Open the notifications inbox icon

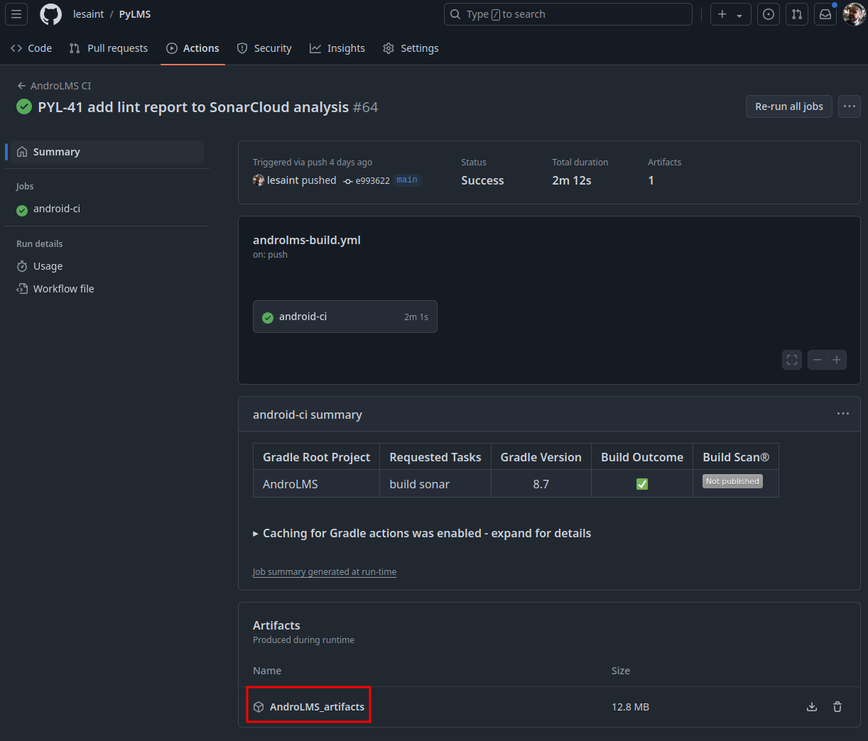point(825,14)
